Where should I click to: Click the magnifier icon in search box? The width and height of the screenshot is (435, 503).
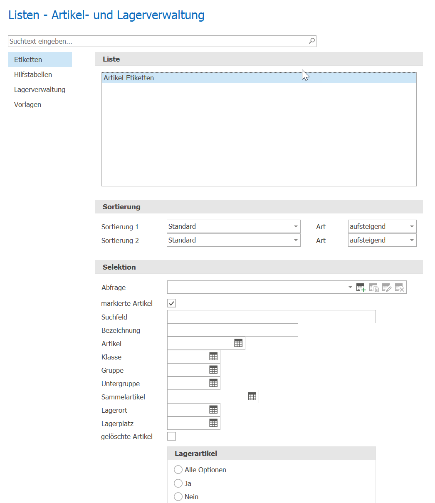point(311,41)
